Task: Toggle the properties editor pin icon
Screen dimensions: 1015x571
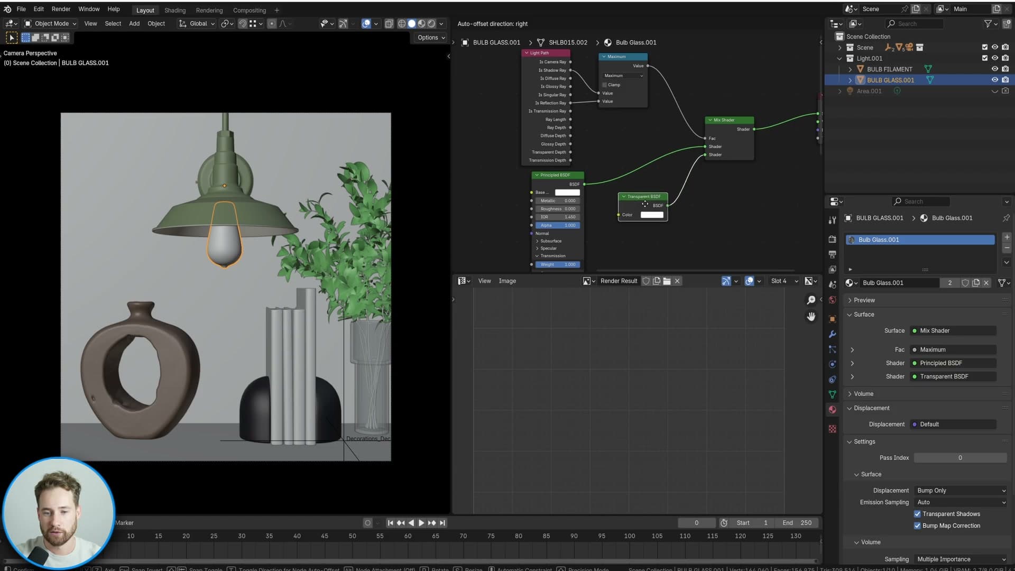Action: (1006, 218)
